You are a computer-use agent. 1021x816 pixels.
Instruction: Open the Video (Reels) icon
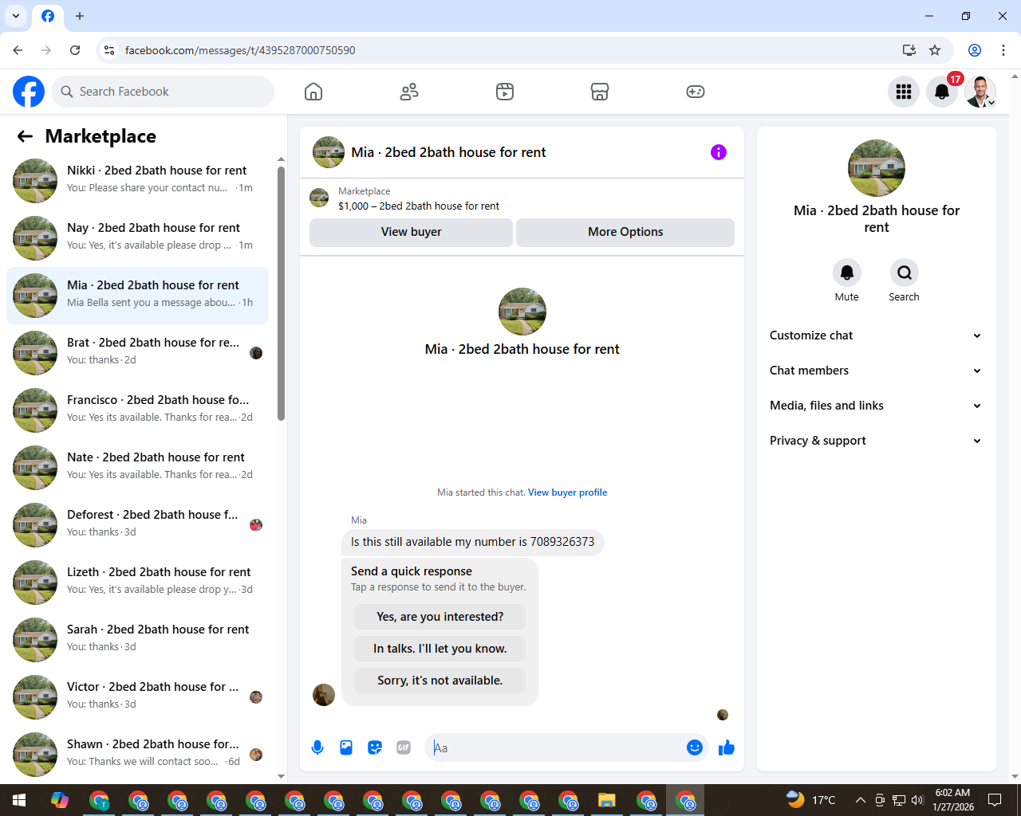(505, 92)
